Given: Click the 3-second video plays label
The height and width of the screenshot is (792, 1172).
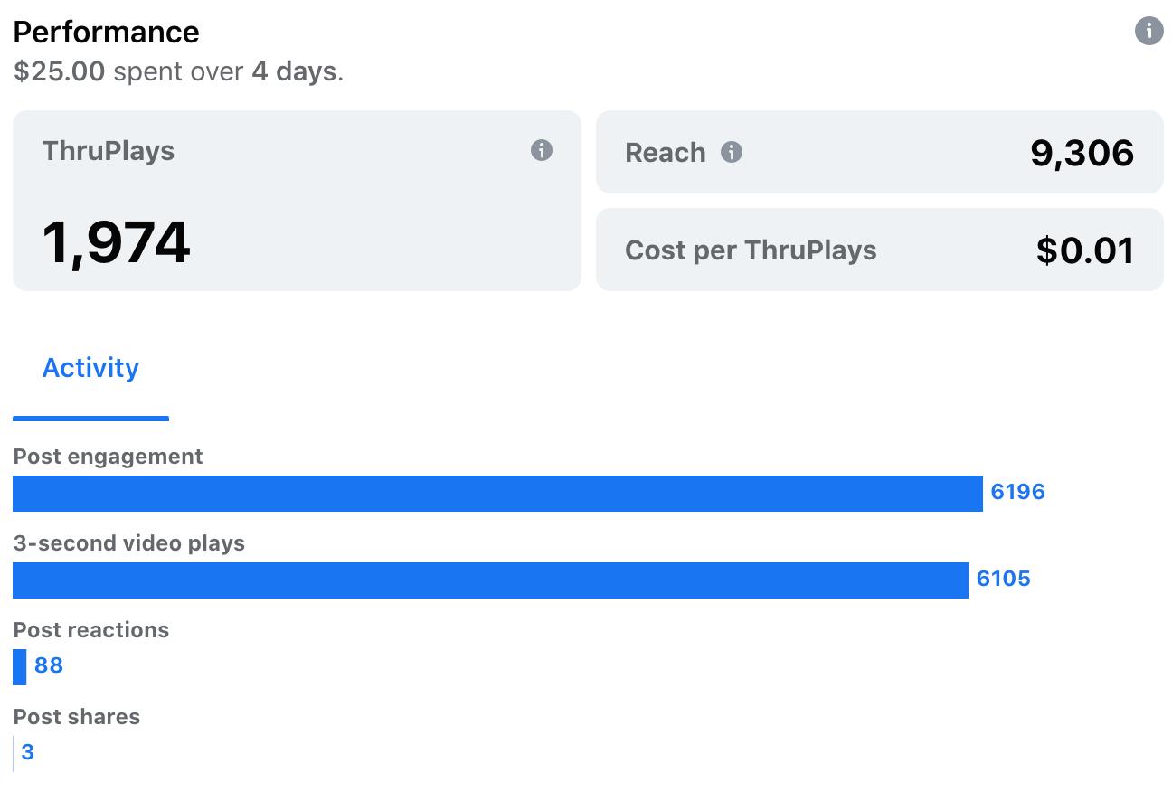Looking at the screenshot, I should 129,543.
